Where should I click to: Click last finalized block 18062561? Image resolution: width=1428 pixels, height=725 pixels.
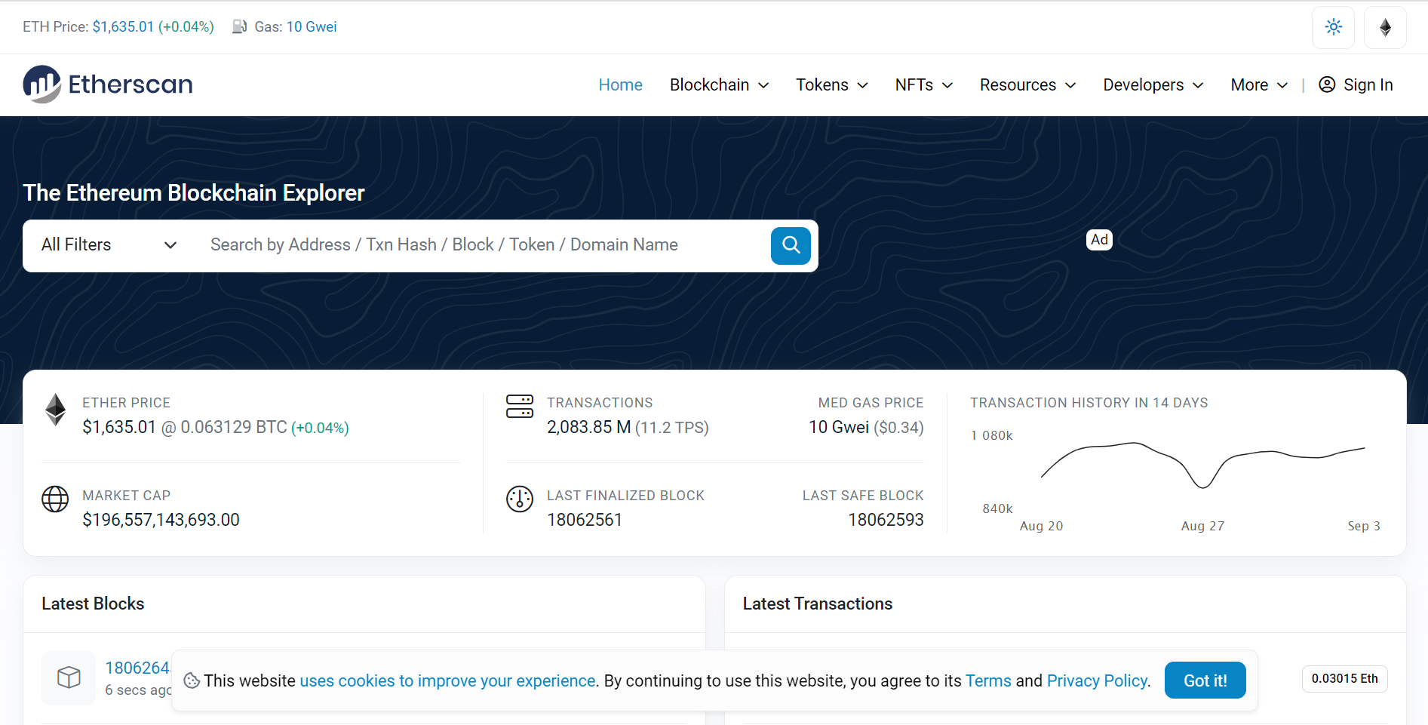585,520
